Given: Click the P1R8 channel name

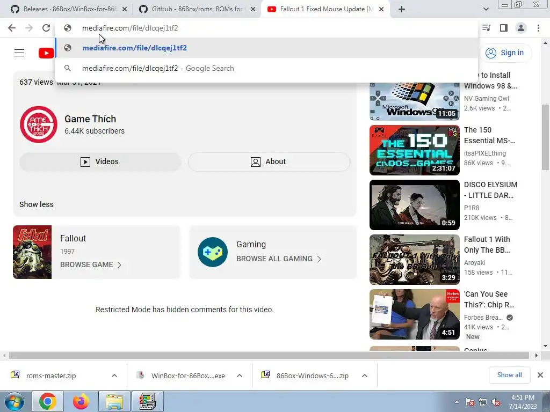Looking at the screenshot, I should pos(472,208).
